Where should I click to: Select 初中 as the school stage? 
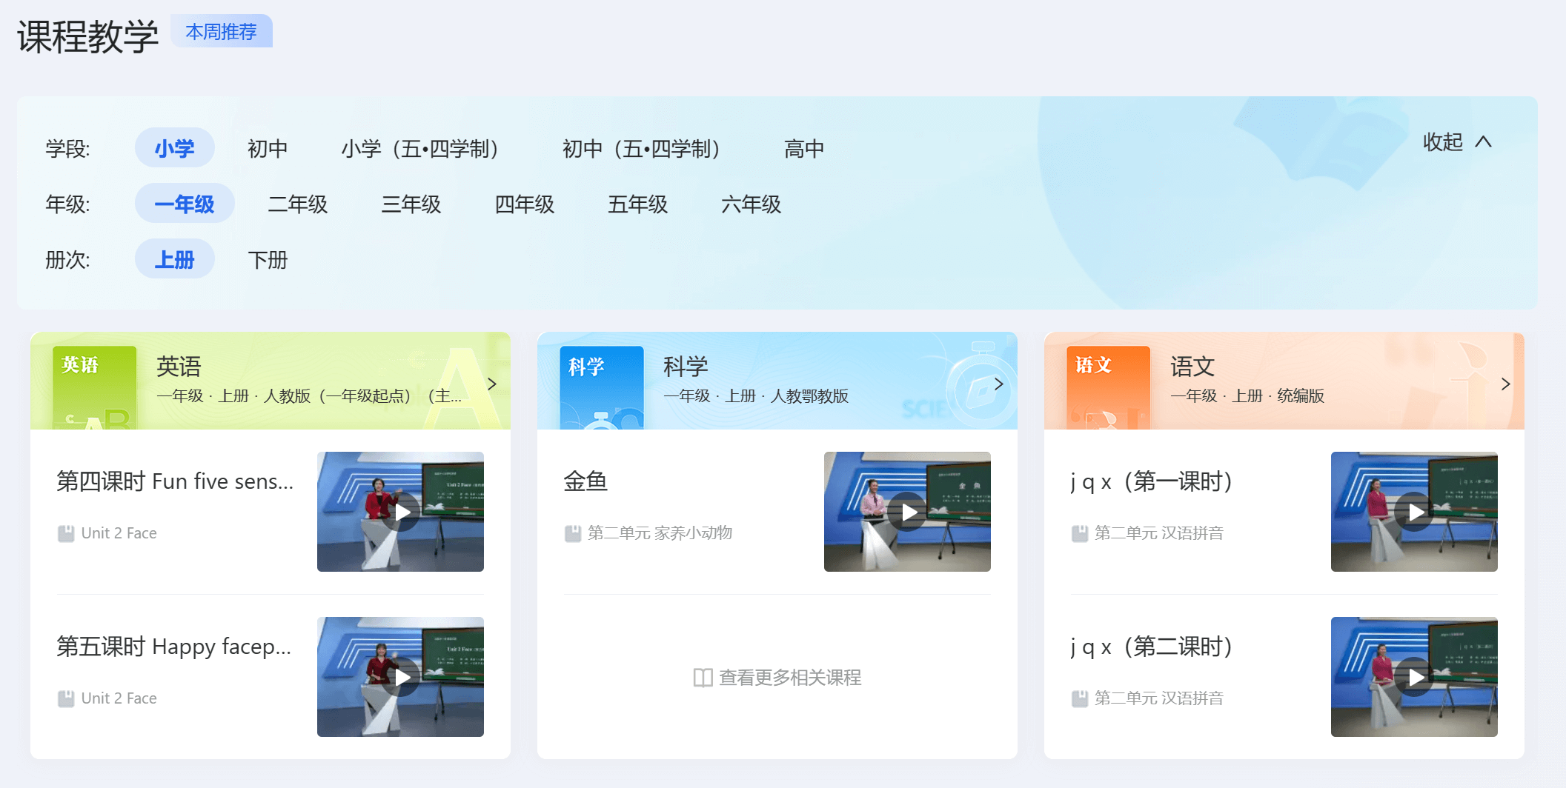point(266,148)
